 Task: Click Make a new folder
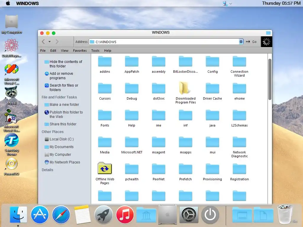(x=62, y=105)
